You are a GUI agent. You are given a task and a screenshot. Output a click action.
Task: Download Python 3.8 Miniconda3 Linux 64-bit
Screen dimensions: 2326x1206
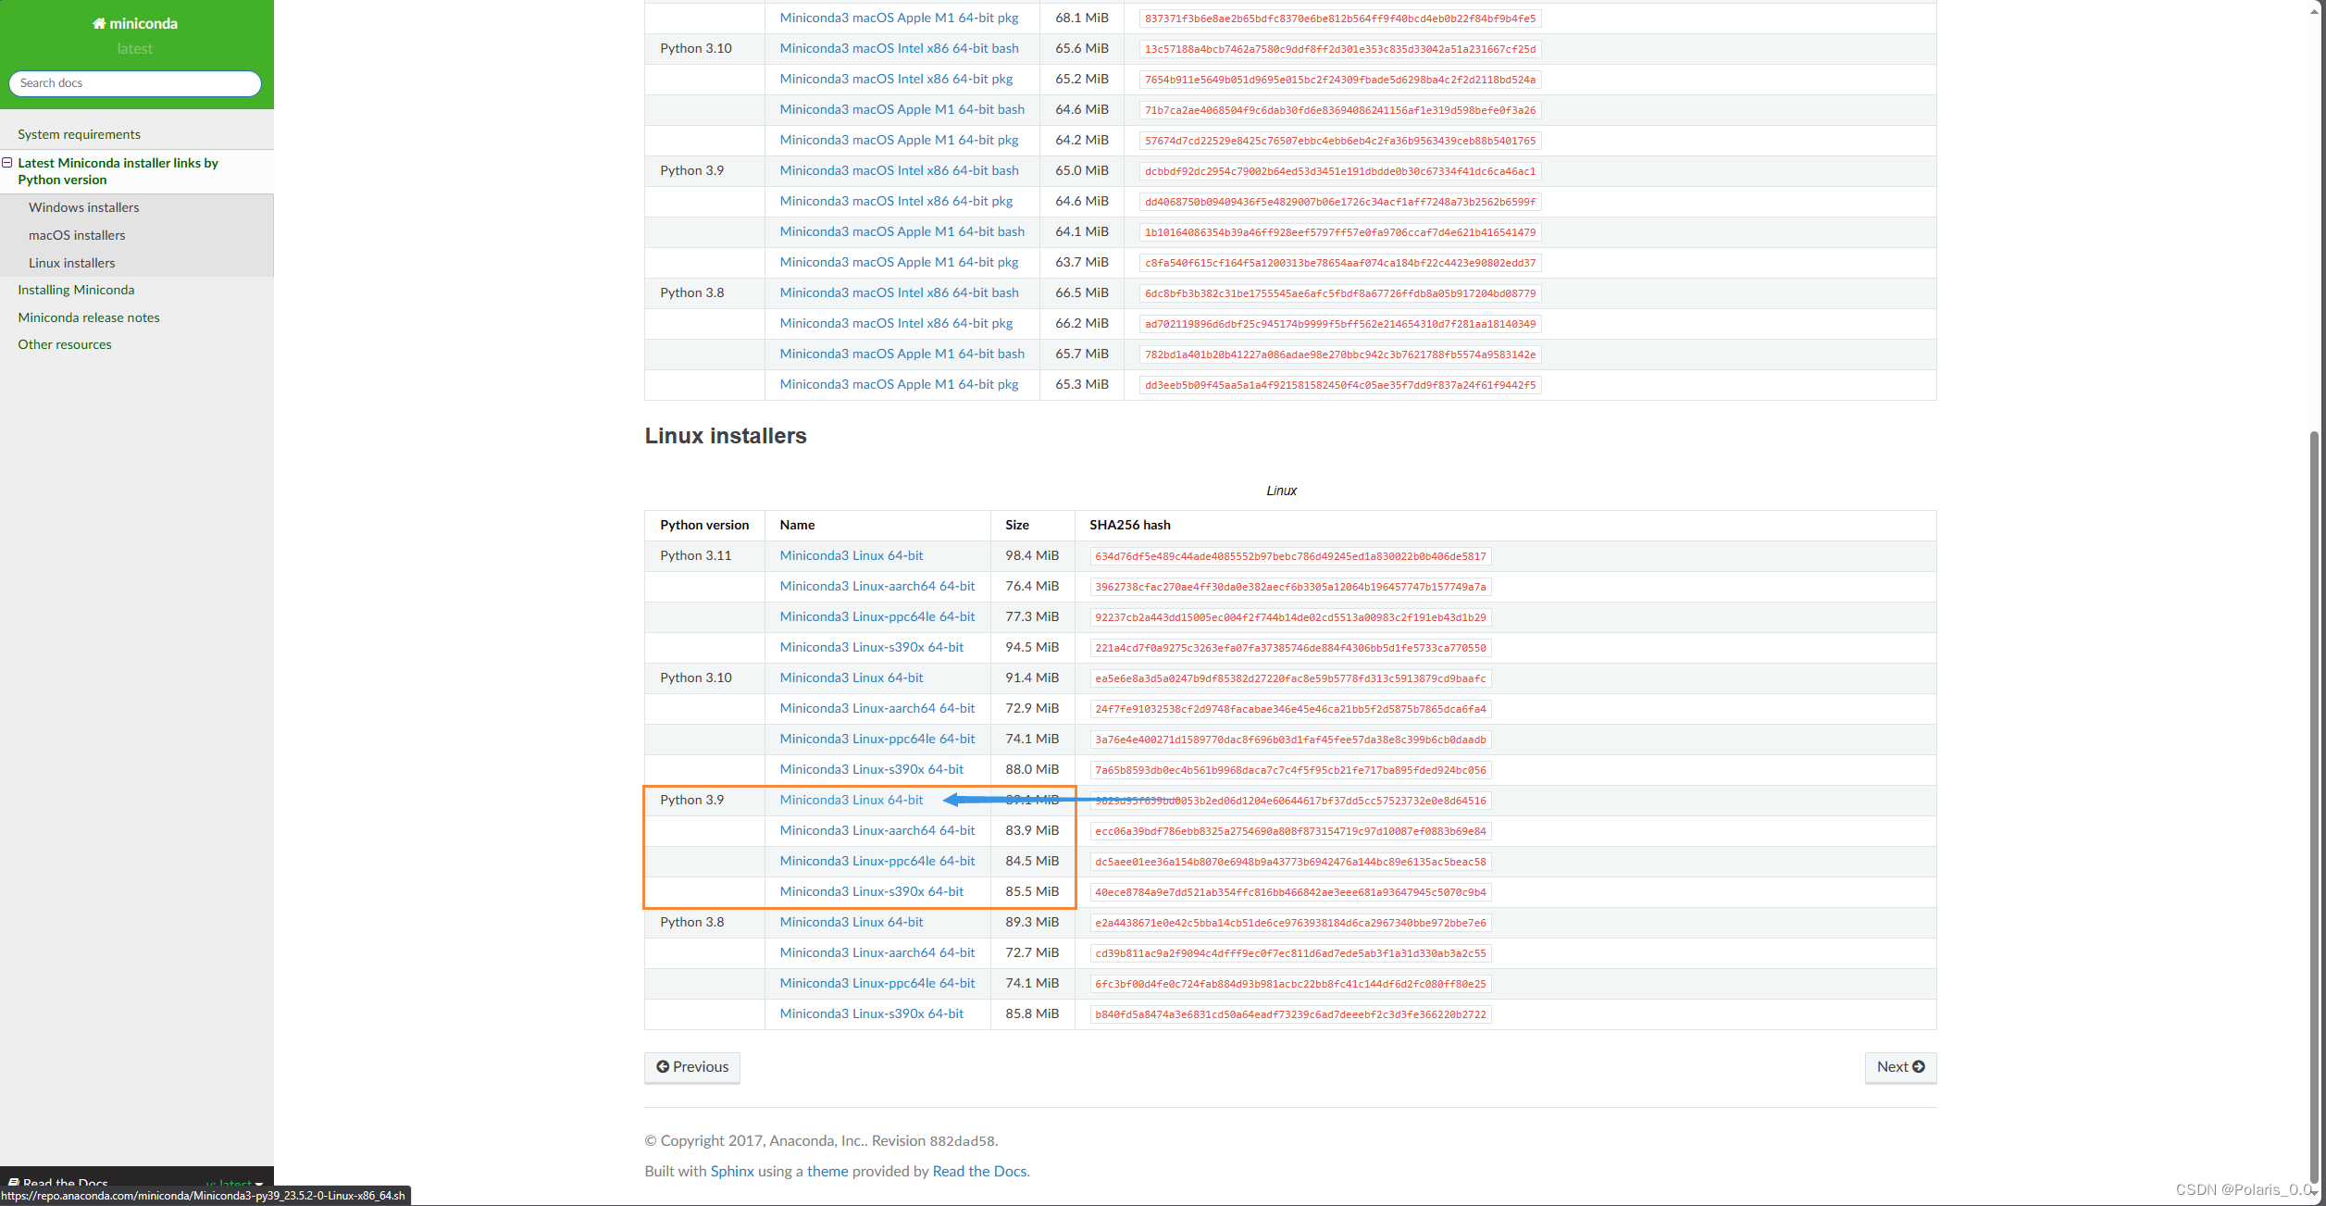[x=852, y=922]
